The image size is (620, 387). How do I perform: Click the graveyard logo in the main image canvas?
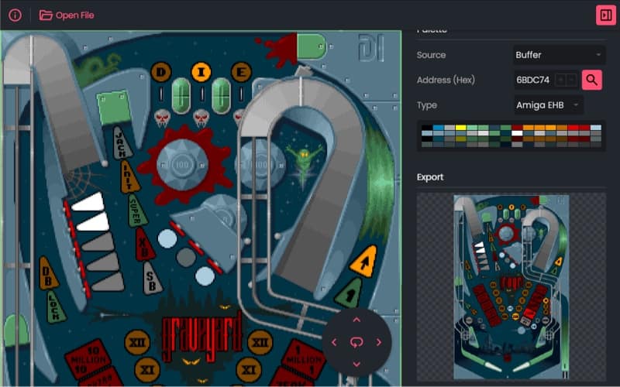pos(201,337)
